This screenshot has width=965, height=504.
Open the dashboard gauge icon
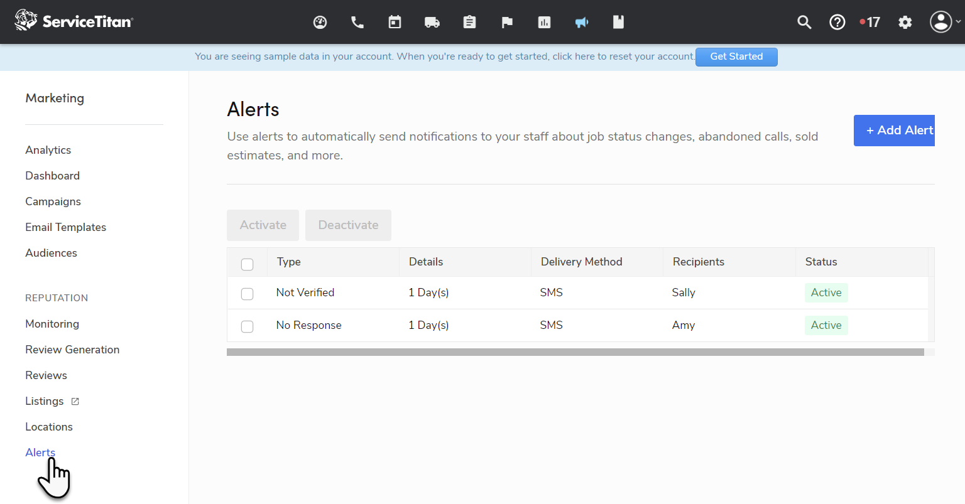(x=320, y=23)
